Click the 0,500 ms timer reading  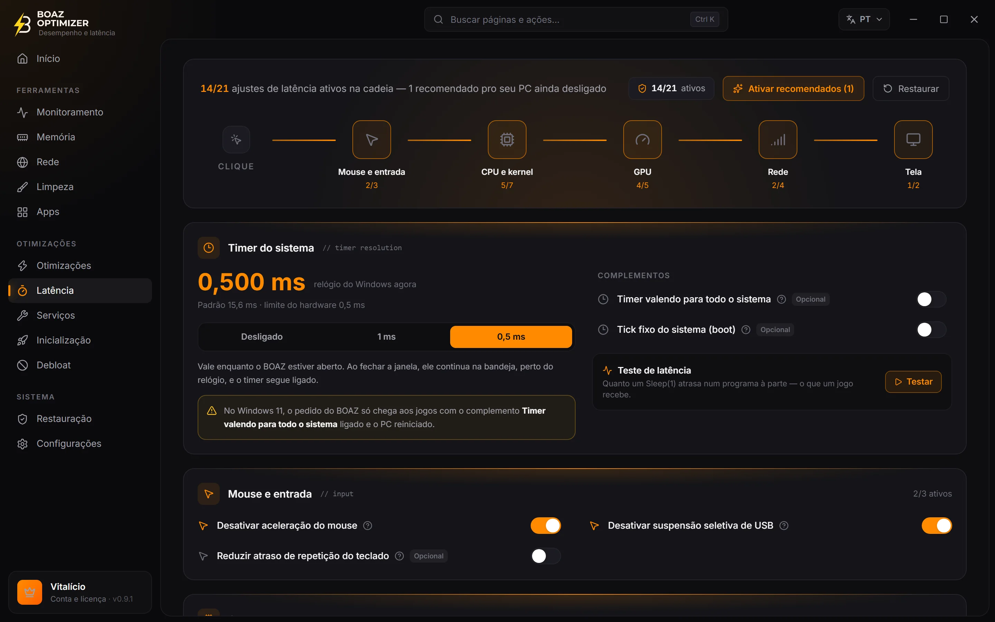(x=251, y=282)
